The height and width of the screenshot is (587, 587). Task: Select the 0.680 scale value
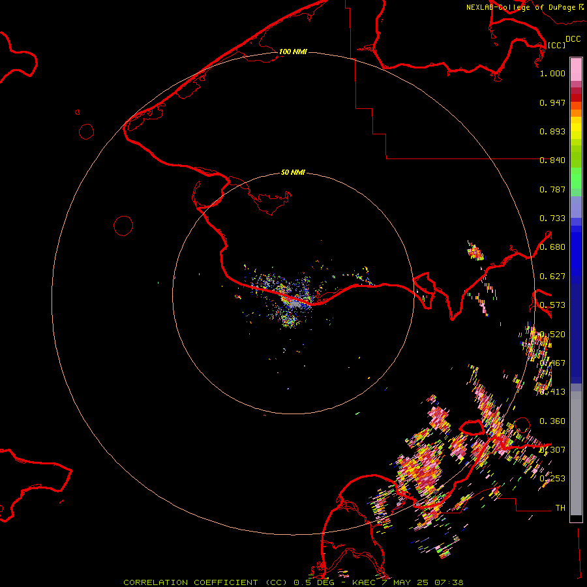pyautogui.click(x=552, y=247)
